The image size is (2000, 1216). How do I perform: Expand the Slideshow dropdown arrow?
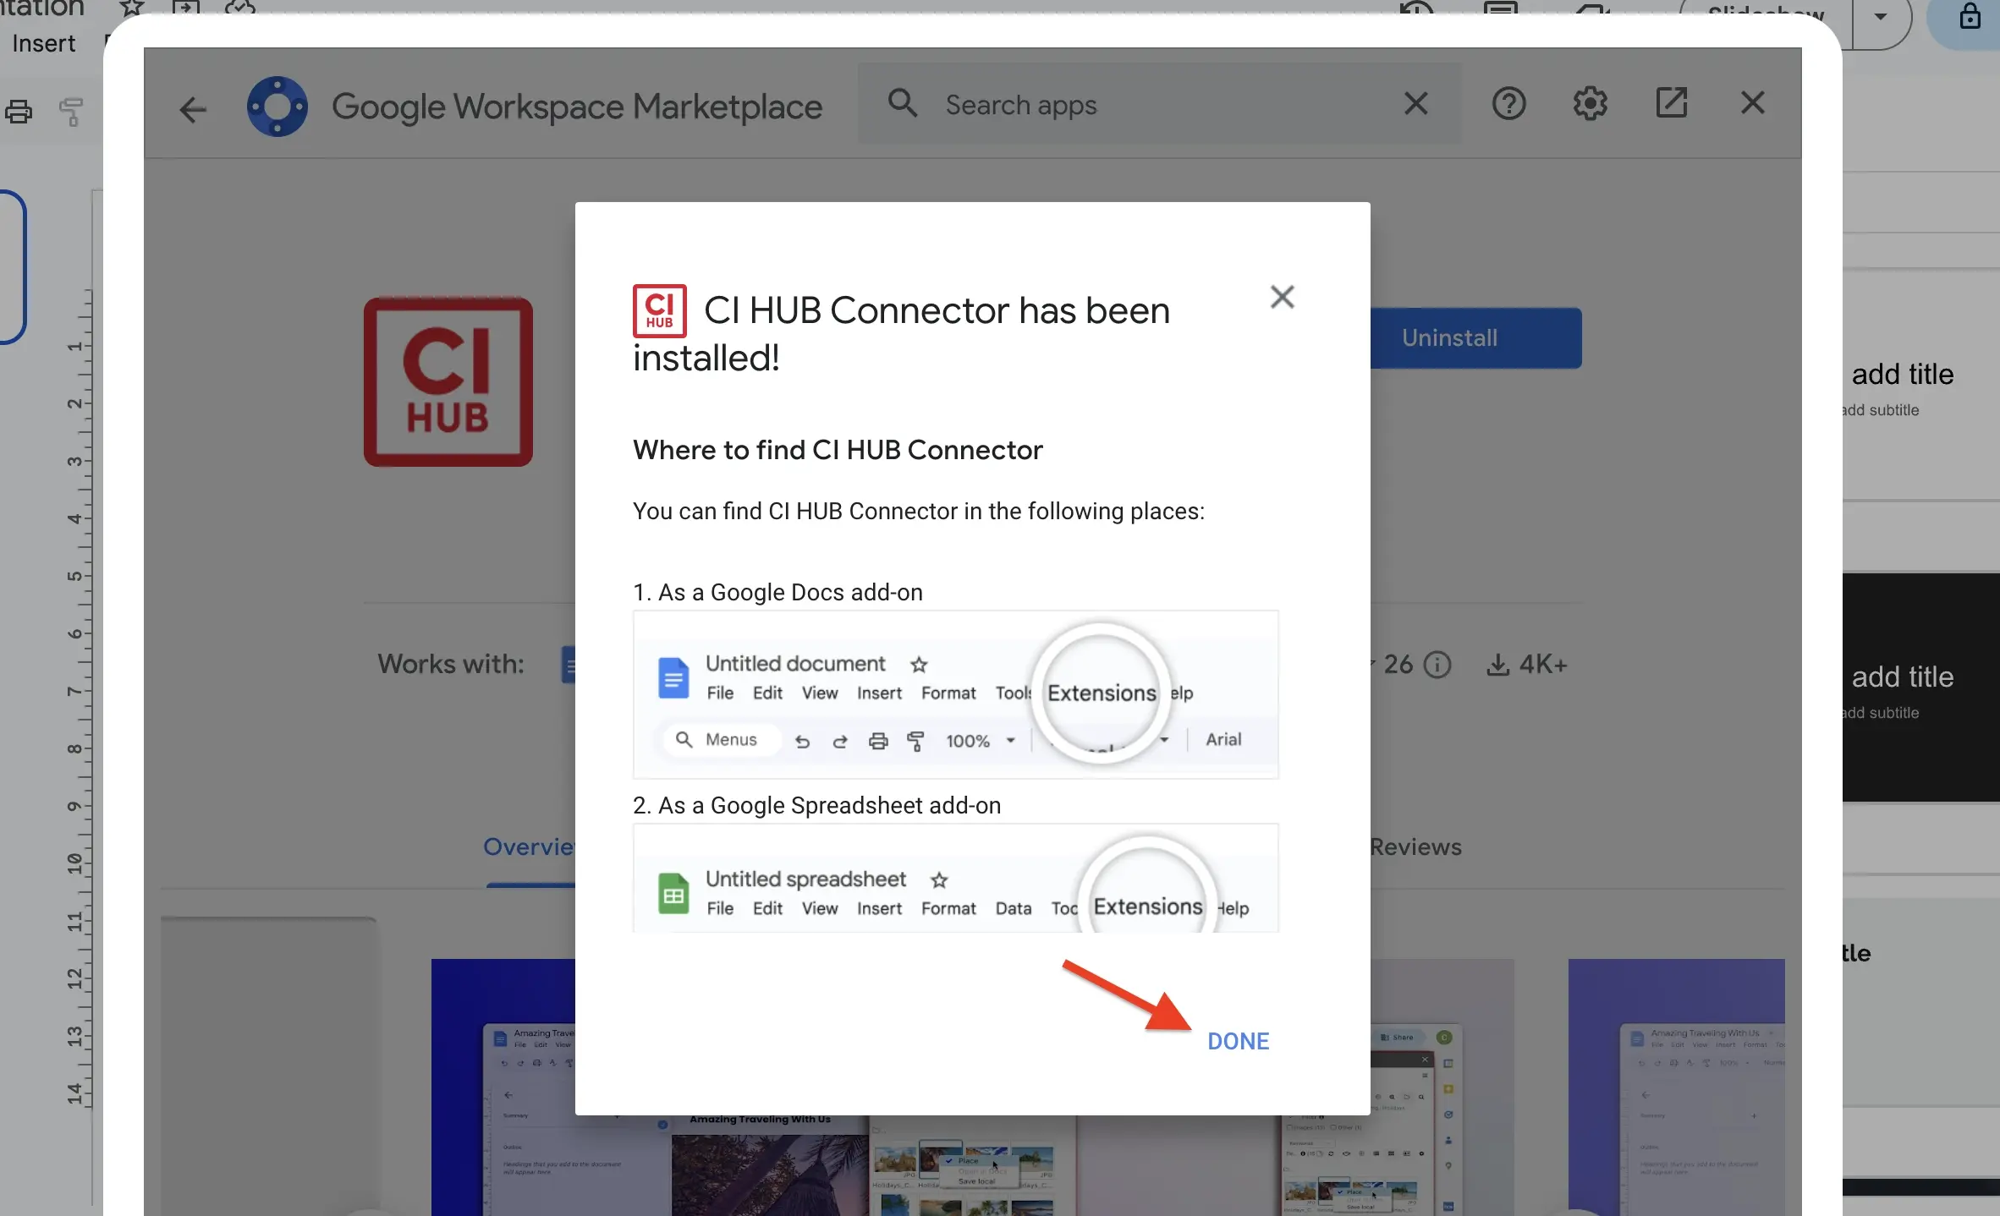1880,16
